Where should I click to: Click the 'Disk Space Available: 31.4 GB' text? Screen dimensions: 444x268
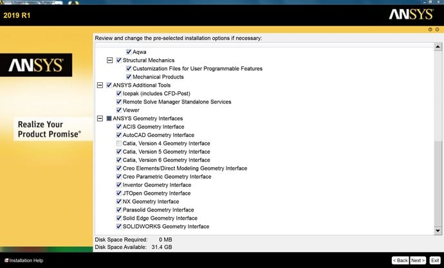point(133,247)
